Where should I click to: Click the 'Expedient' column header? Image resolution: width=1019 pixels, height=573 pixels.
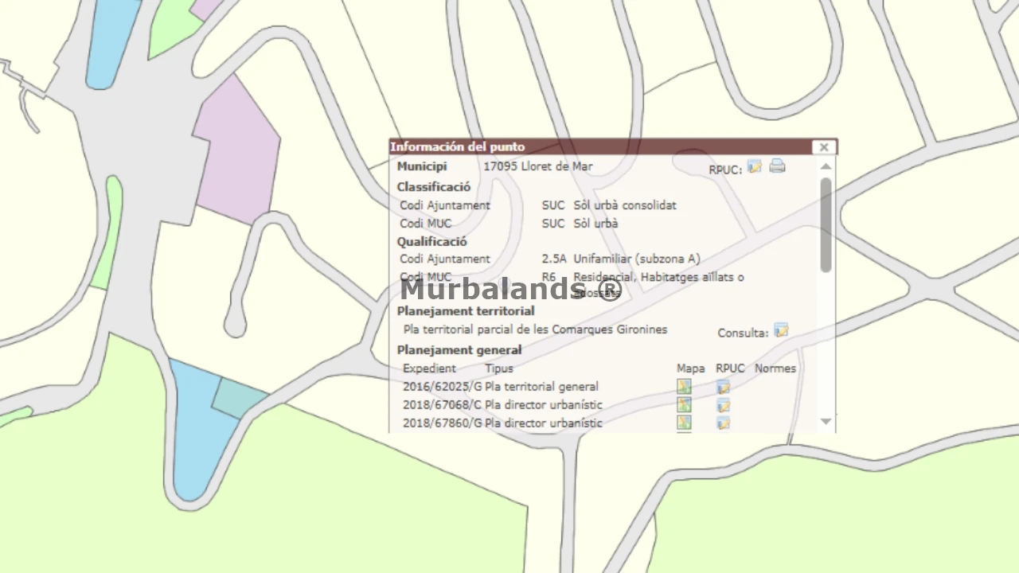tap(429, 368)
